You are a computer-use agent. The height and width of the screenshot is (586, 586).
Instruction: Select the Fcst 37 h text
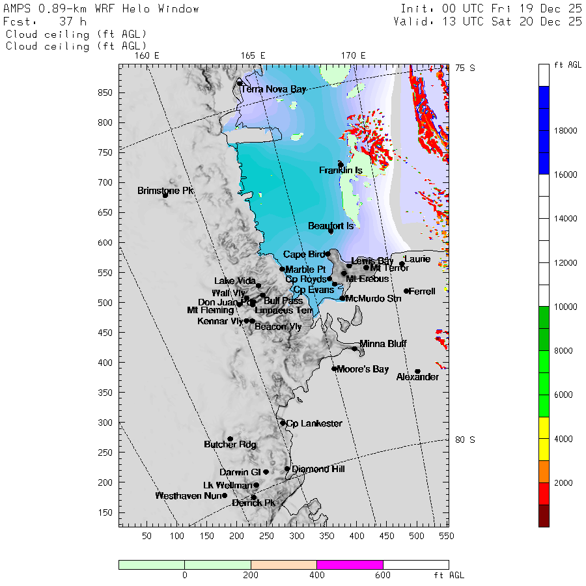[x=45, y=21]
